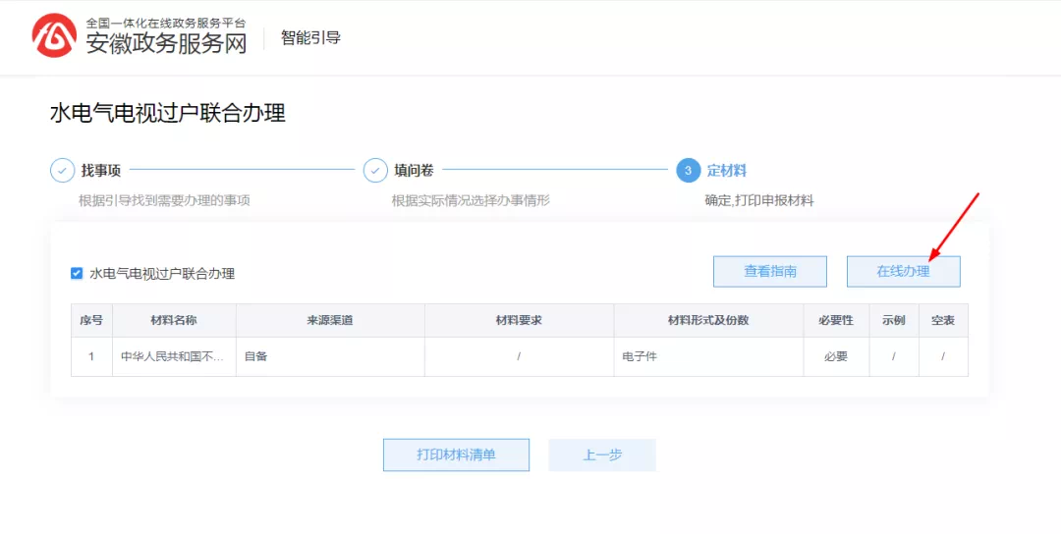Click the checkmark circle for step 找事项

pyautogui.click(x=62, y=171)
